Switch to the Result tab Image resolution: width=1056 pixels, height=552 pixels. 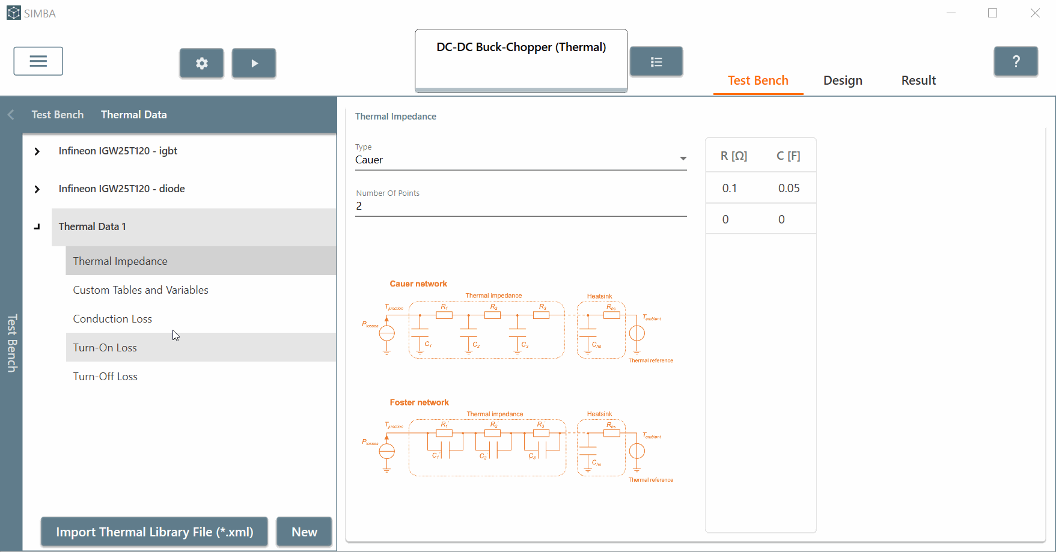(918, 80)
